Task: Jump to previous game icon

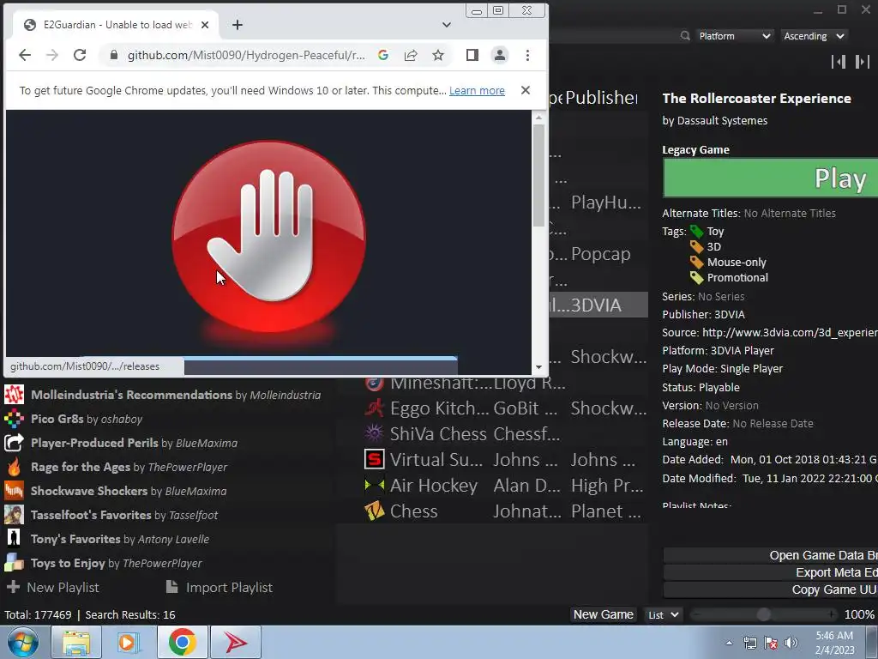Action: [839, 62]
